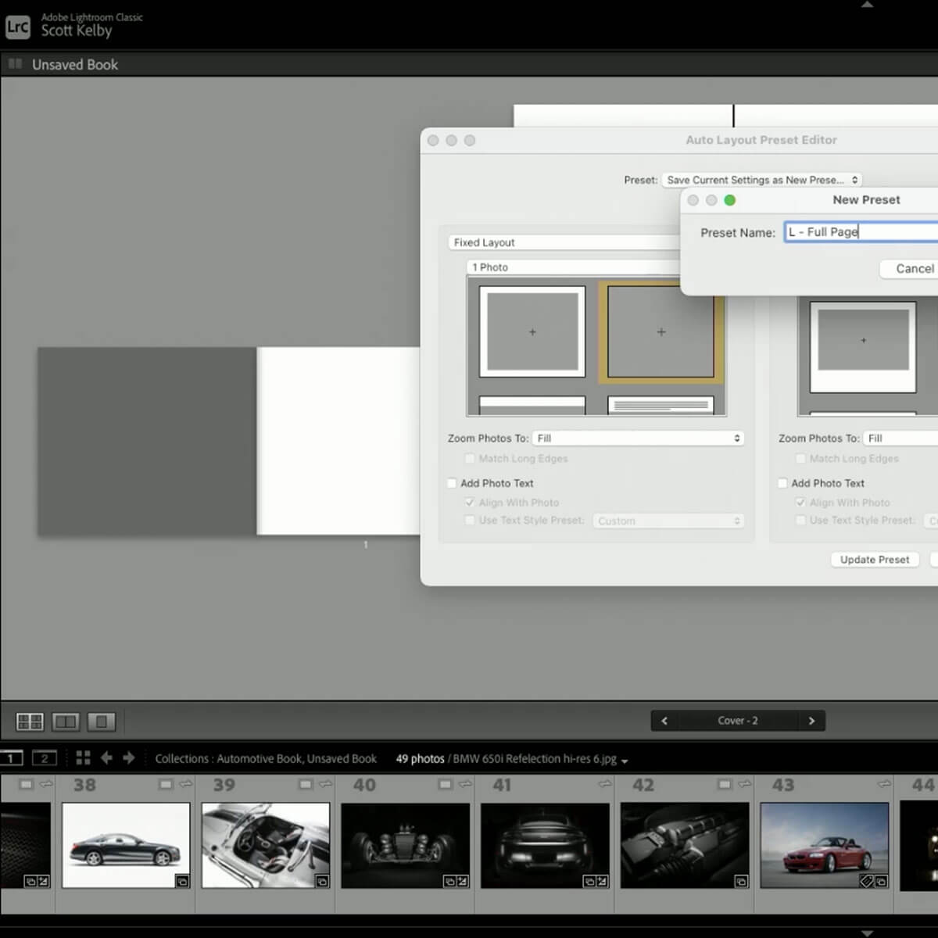Image resolution: width=938 pixels, height=938 pixels.
Task: Enable left Add Photo Text checkbox
Action: coord(452,483)
